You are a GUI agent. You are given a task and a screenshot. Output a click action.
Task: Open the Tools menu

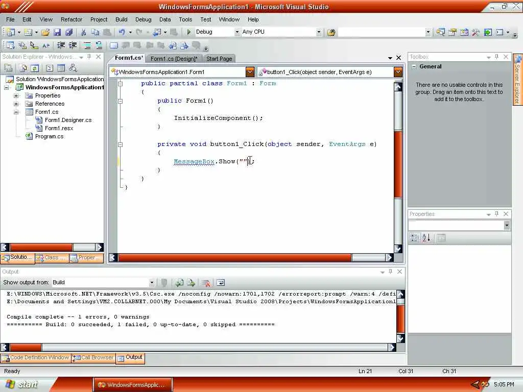point(185,19)
